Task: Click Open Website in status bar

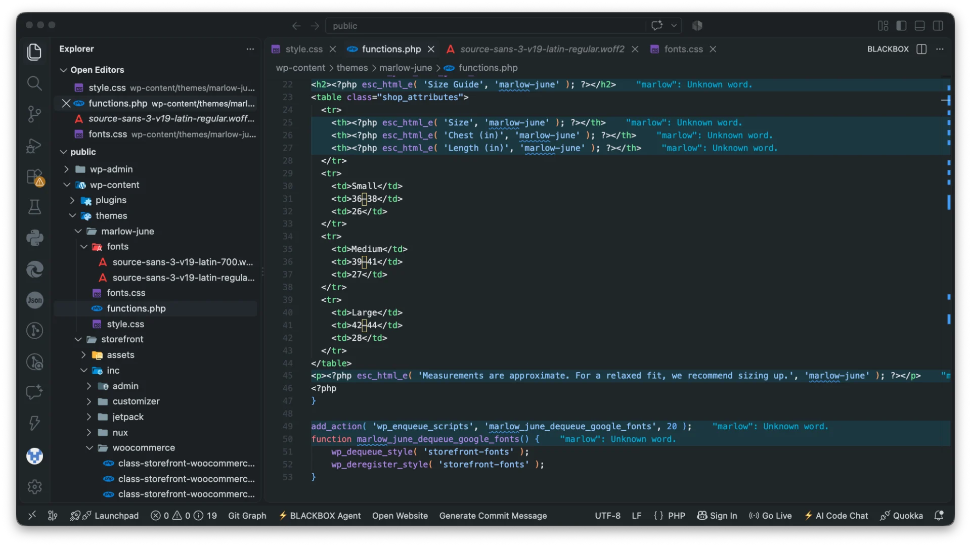Action: (400, 515)
